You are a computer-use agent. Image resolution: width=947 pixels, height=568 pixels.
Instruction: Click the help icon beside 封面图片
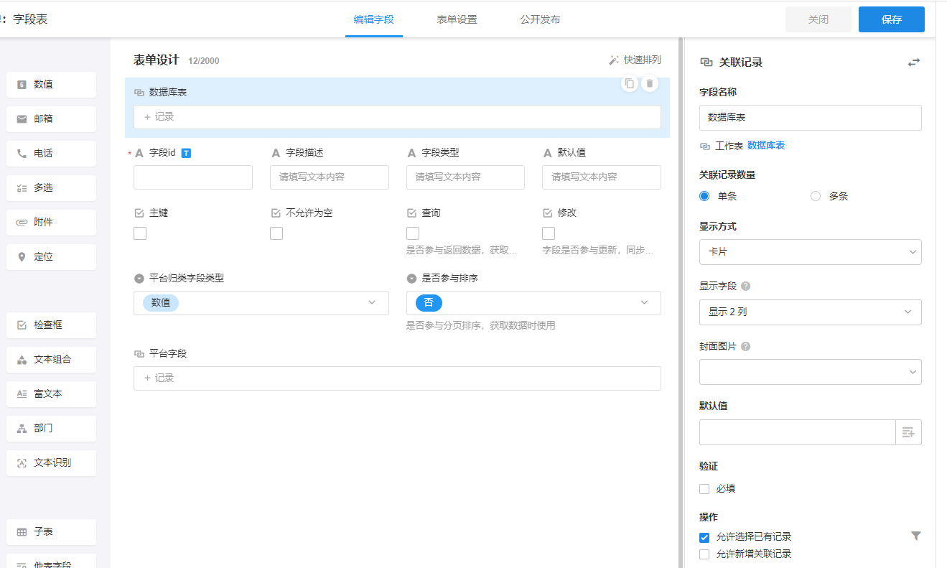click(x=745, y=346)
